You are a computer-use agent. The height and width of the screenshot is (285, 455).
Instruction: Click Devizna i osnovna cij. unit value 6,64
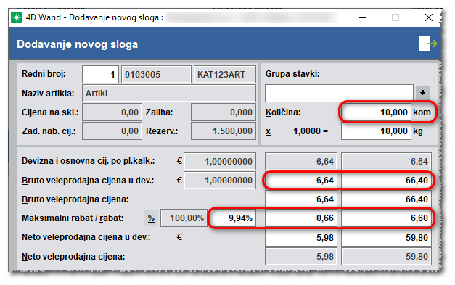(x=301, y=161)
